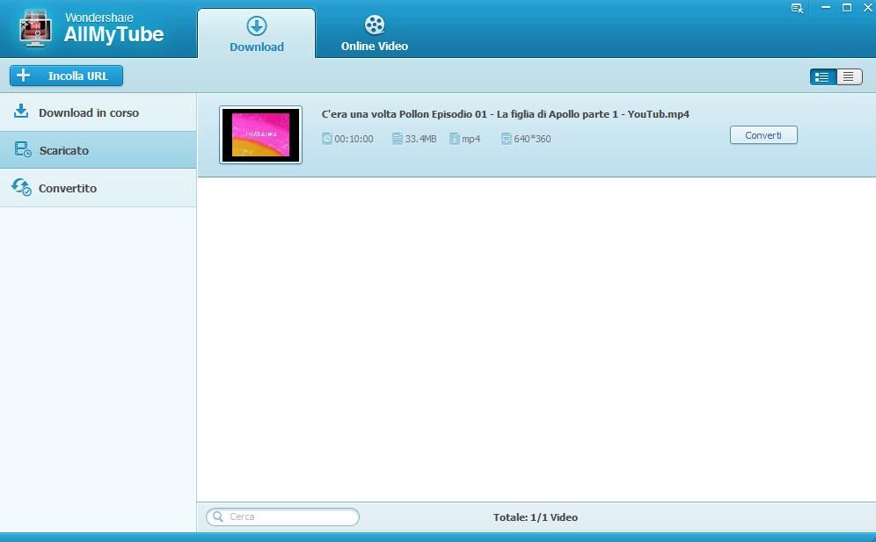Switch to detailed thumbnail list view
The image size is (876, 542).
coord(823,76)
